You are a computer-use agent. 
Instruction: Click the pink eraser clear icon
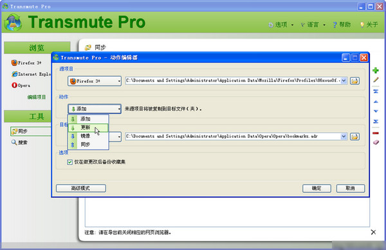click(376, 142)
